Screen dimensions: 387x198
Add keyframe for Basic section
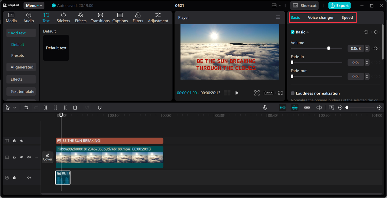(x=376, y=32)
